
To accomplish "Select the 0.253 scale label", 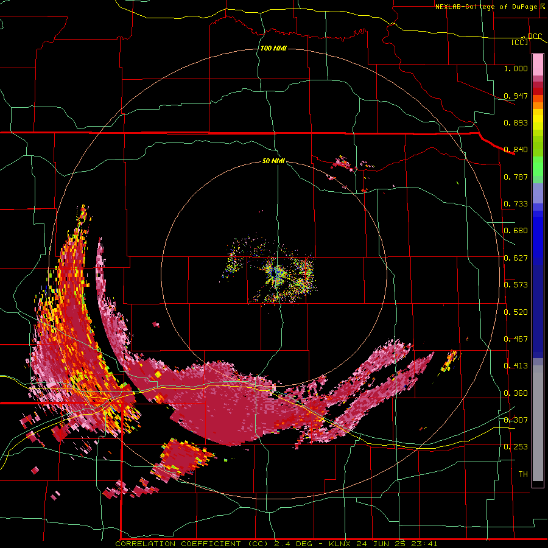I will (x=516, y=447).
